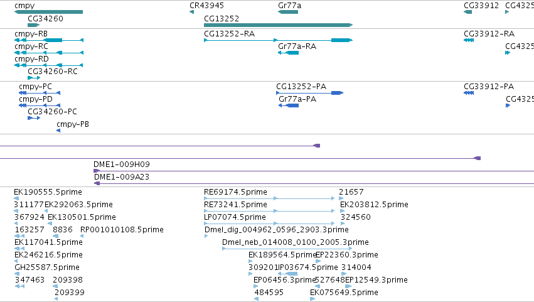Viewport: 534px width, 302px height.
Task: Select the EK190555.5prime feature label
Action: 48,192
